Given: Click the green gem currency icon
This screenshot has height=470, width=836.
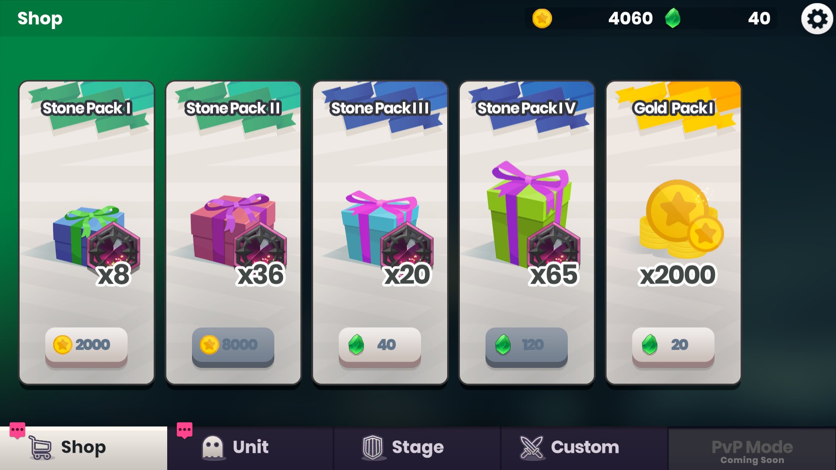Looking at the screenshot, I should click(x=673, y=18).
